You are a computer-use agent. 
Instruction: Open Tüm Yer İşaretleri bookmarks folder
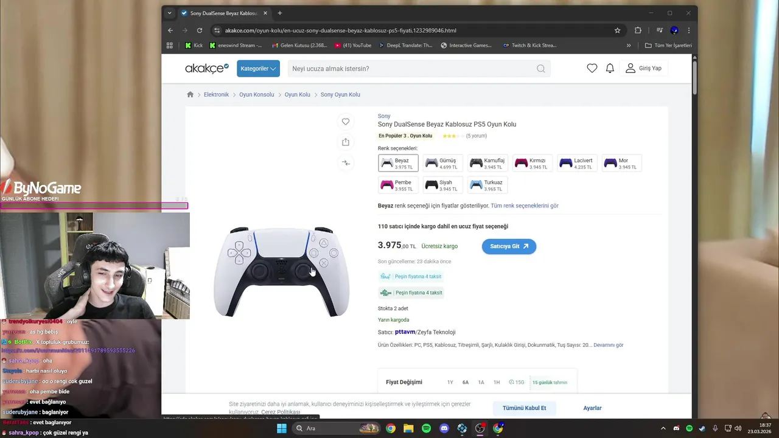(x=668, y=45)
